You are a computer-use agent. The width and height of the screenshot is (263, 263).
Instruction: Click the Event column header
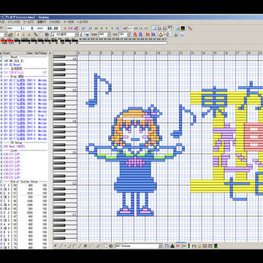(7, 53)
